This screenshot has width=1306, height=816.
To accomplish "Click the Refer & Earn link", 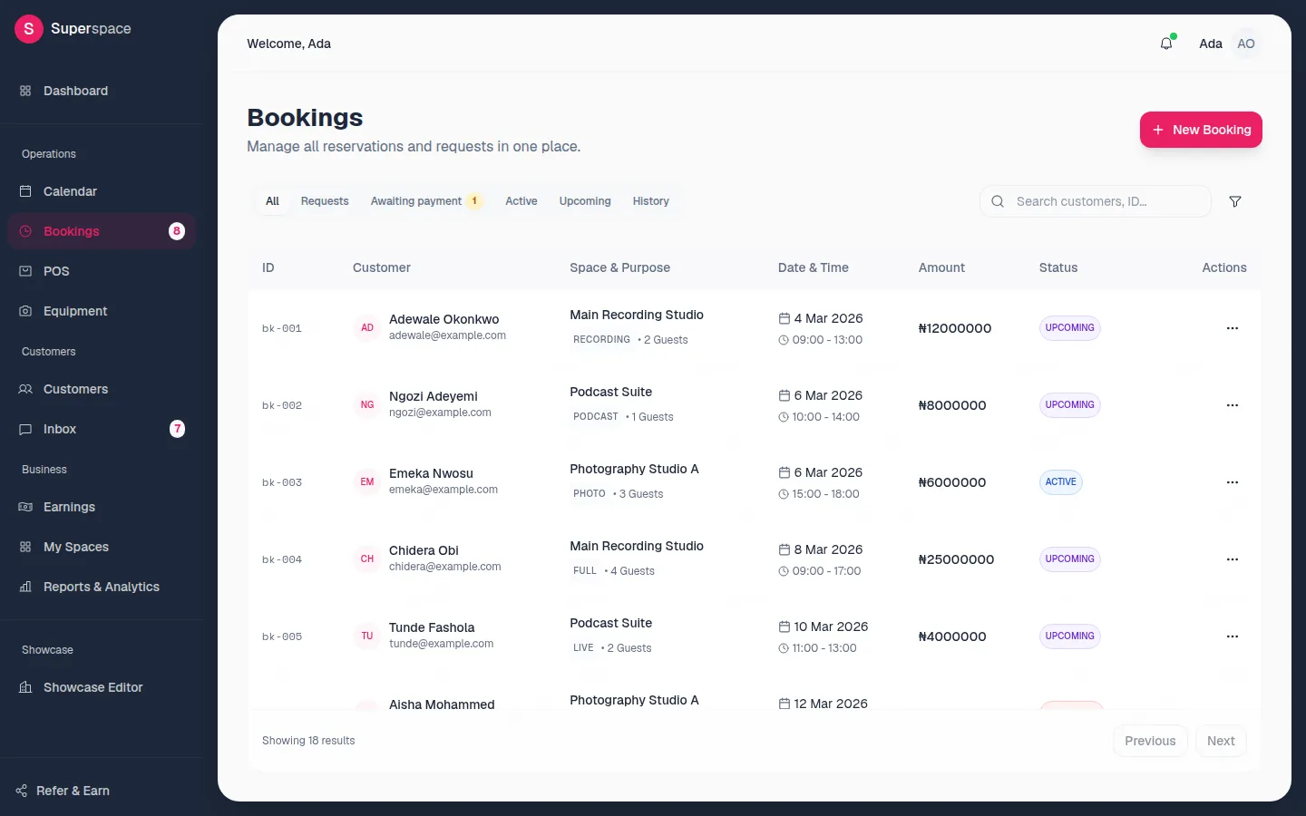I will (x=73, y=791).
